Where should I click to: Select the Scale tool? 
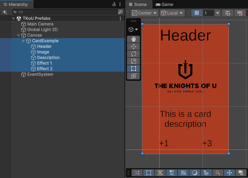(x=134, y=61)
